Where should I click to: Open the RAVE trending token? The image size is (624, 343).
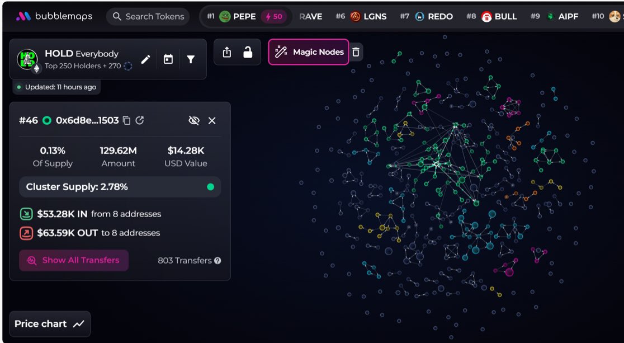pyautogui.click(x=310, y=17)
